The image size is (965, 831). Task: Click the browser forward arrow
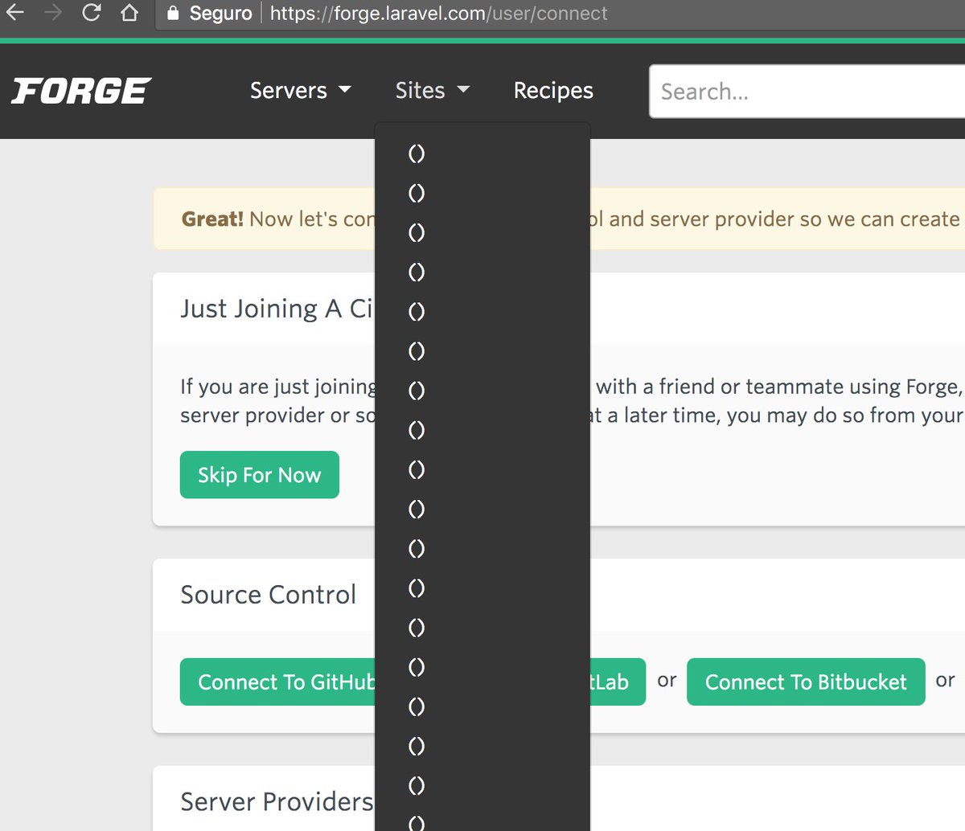click(x=53, y=13)
